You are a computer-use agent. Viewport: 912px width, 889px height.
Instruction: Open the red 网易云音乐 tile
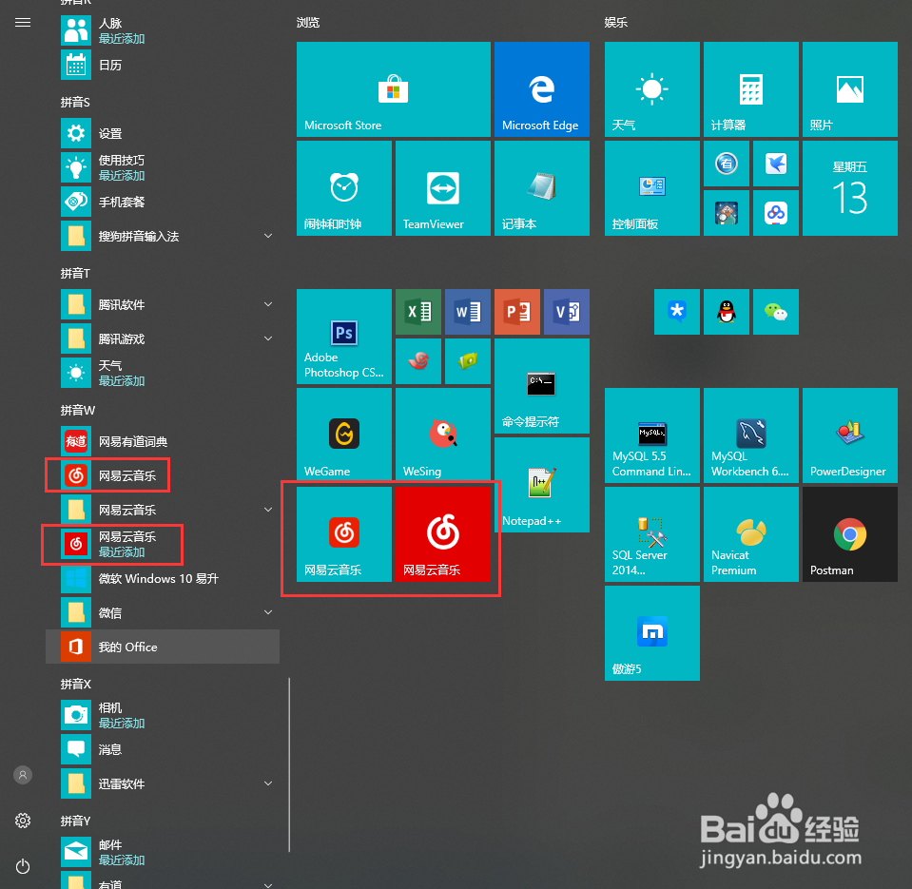[442, 533]
